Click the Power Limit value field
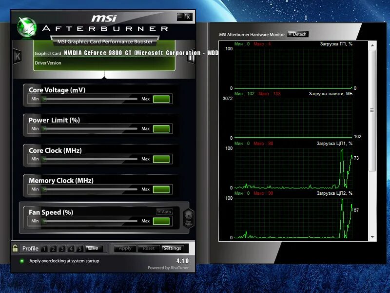This screenshot has width=390, height=293. 161,129
